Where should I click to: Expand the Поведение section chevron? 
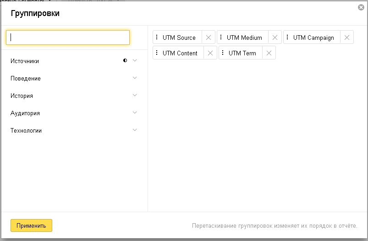pyautogui.click(x=135, y=78)
